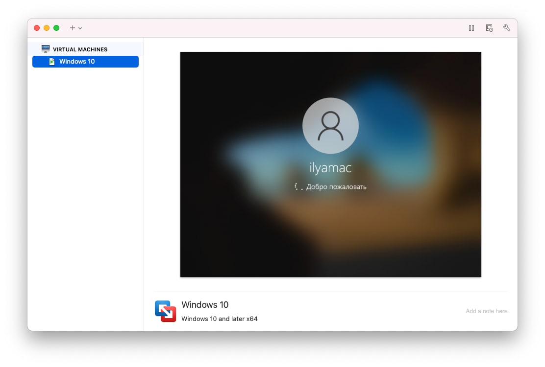Click the Windows 10 title below the preview

(205, 304)
